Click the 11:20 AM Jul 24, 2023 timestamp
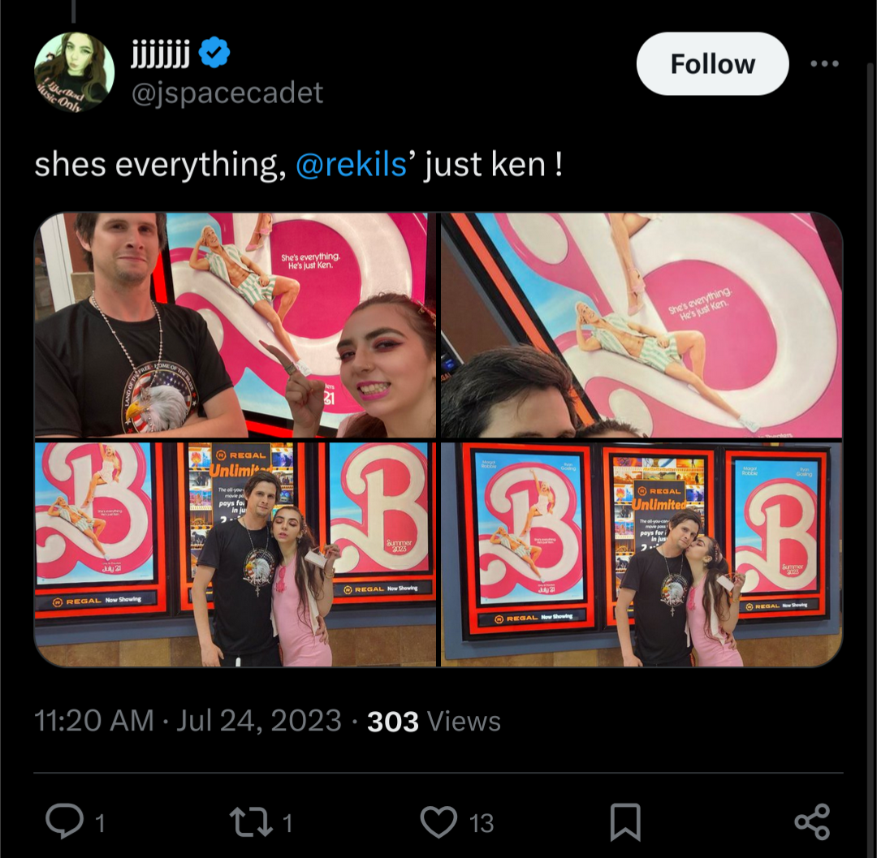The width and height of the screenshot is (877, 858). pos(188,721)
